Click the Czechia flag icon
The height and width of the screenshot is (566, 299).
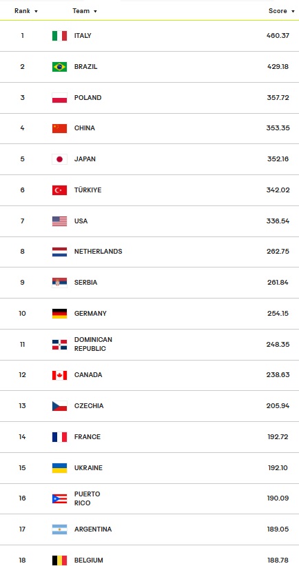tap(59, 406)
